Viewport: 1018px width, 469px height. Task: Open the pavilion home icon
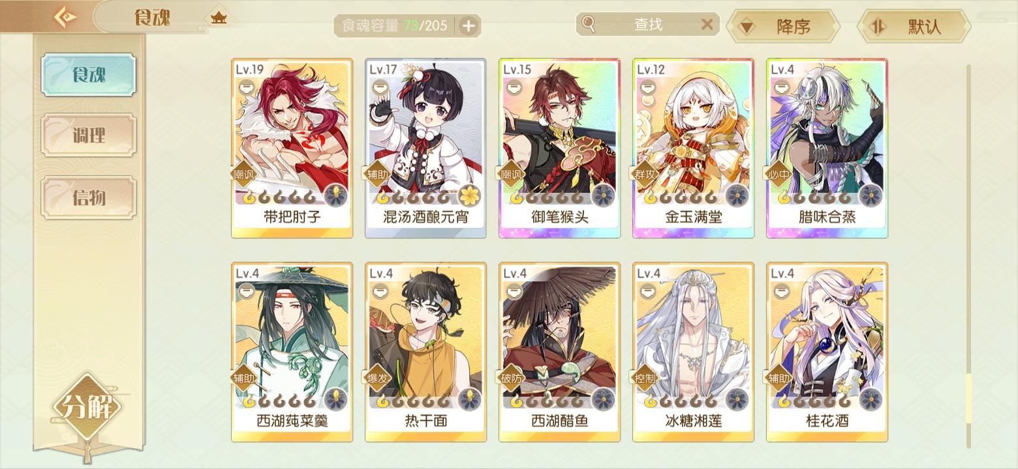pos(219,18)
